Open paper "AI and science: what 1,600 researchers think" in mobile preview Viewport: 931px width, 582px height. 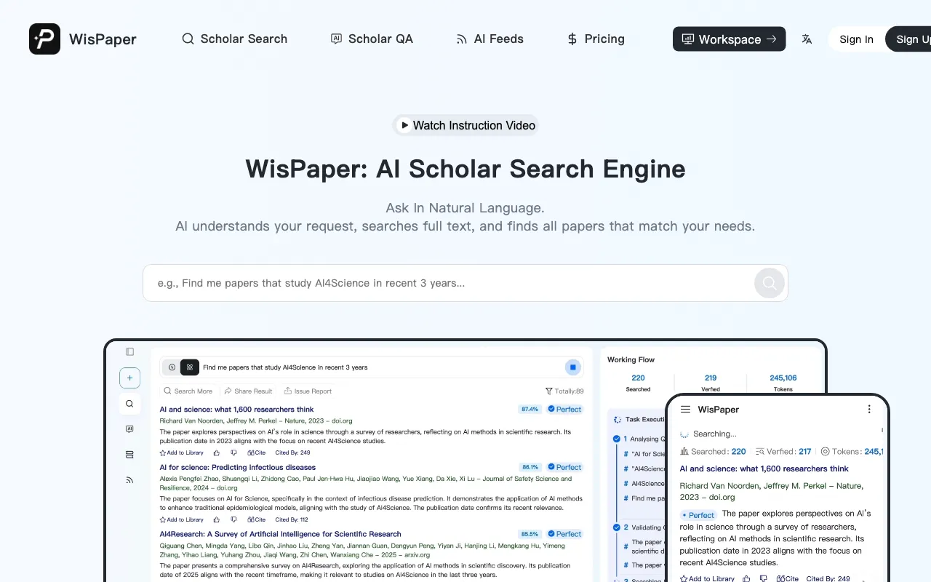coord(764,469)
